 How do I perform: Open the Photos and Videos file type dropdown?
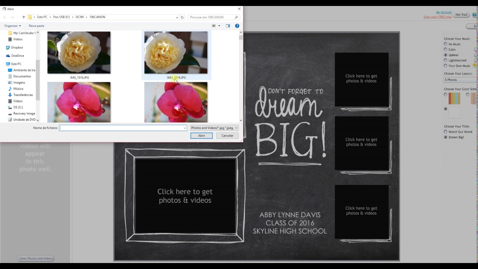214,128
